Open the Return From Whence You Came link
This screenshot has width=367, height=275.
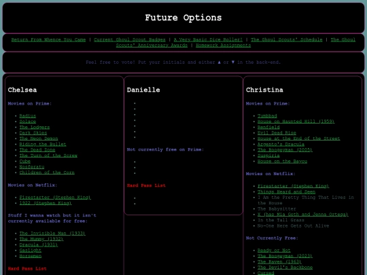[x=48, y=39]
